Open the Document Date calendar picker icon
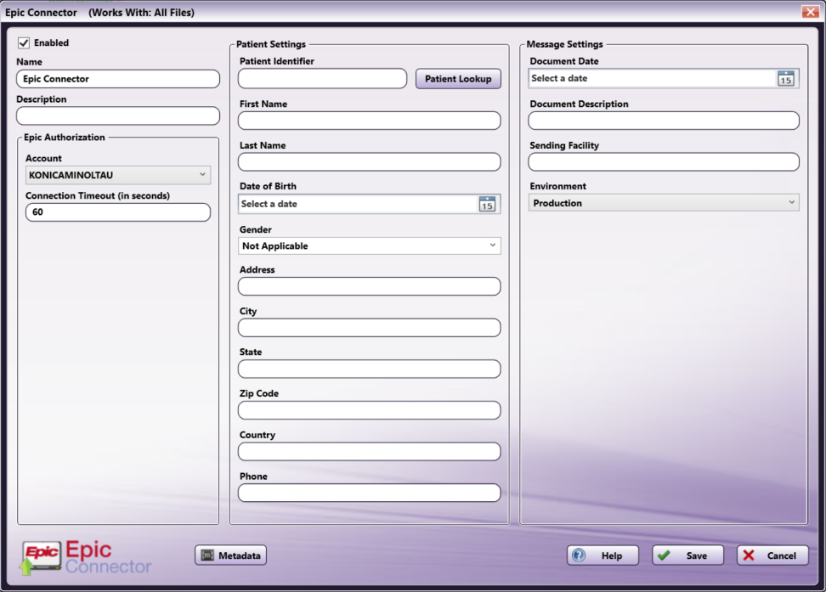 pyautogui.click(x=785, y=79)
